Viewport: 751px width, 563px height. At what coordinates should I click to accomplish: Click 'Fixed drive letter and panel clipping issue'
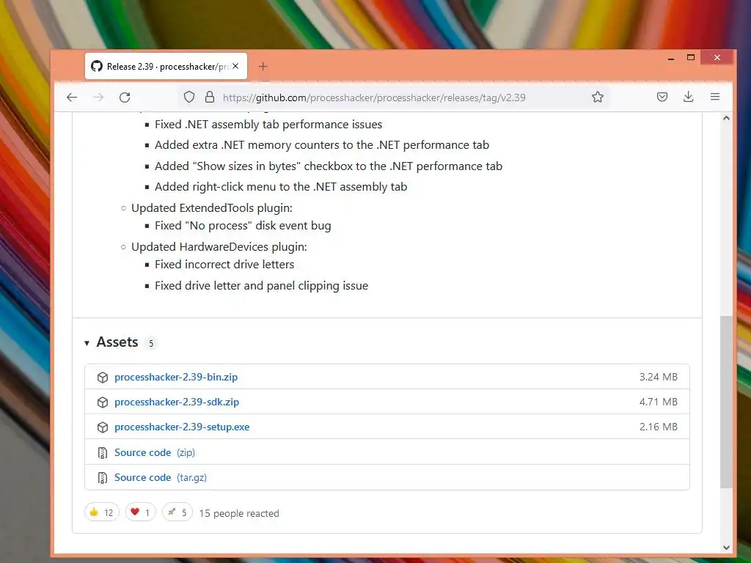tap(262, 286)
